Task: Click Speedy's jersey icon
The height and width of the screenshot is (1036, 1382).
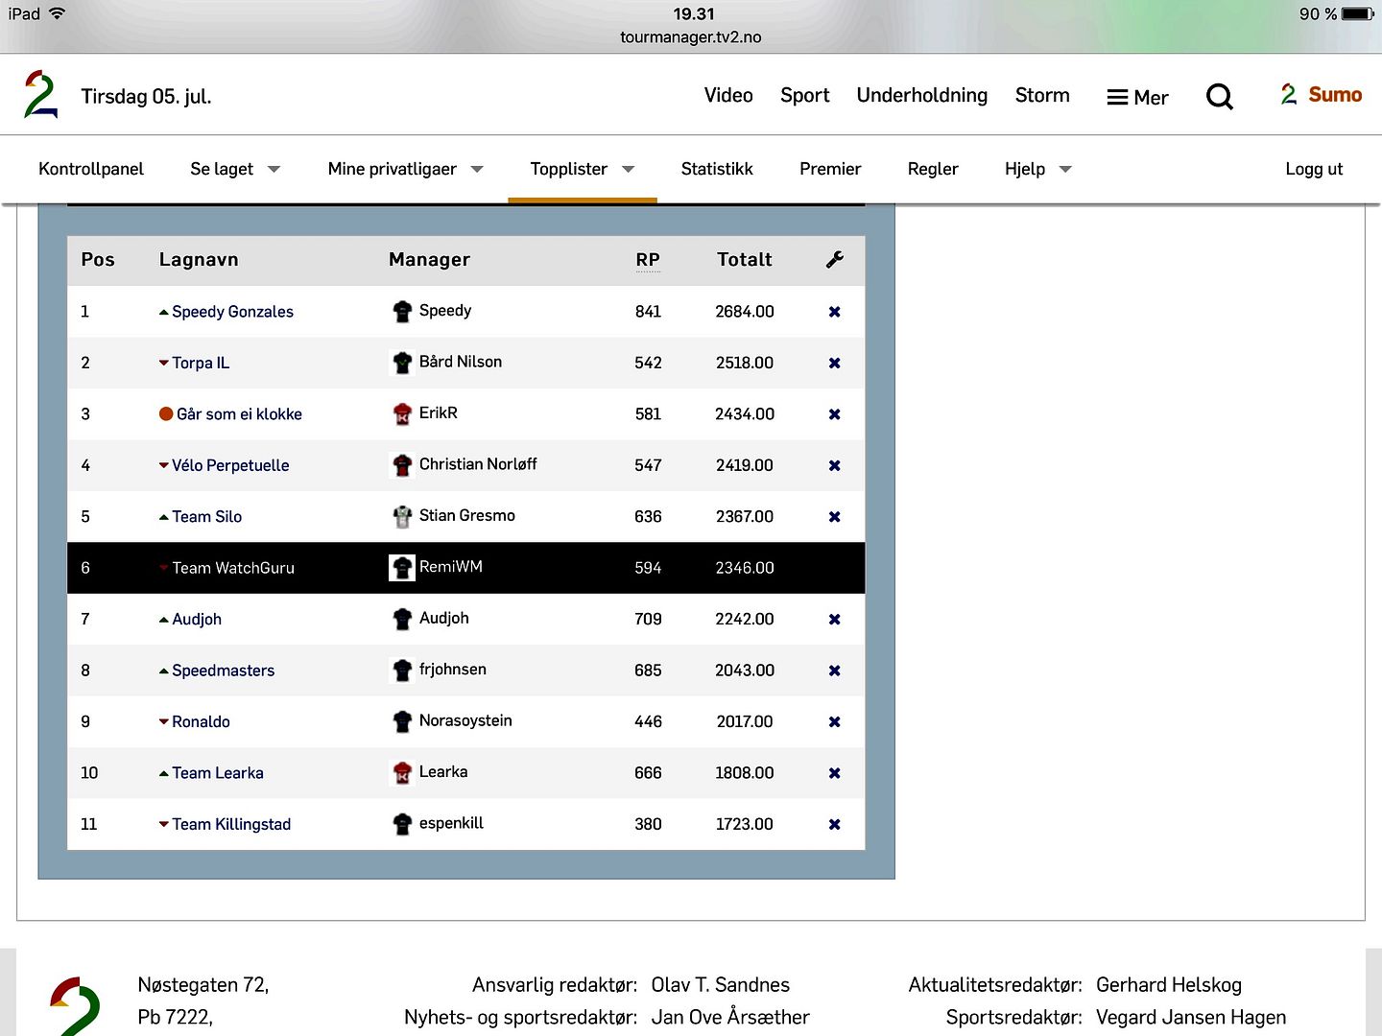Action: [x=402, y=312]
